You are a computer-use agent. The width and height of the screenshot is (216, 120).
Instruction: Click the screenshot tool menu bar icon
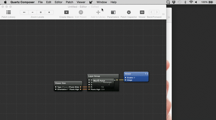[168, 2]
